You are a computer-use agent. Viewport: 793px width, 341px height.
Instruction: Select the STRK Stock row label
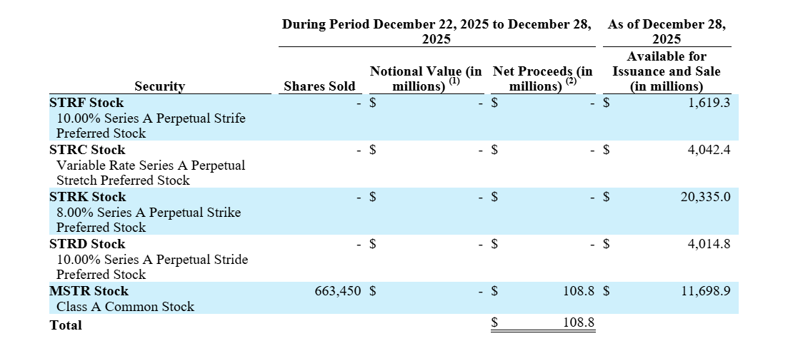pos(87,197)
